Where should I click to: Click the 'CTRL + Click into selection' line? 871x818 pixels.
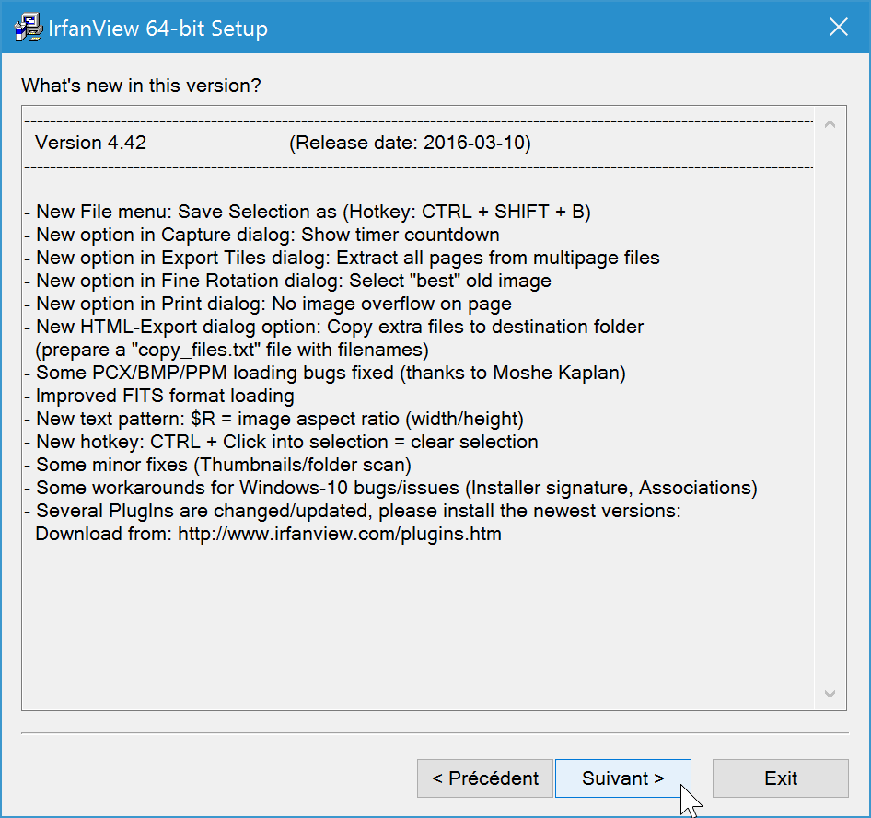coord(281,442)
